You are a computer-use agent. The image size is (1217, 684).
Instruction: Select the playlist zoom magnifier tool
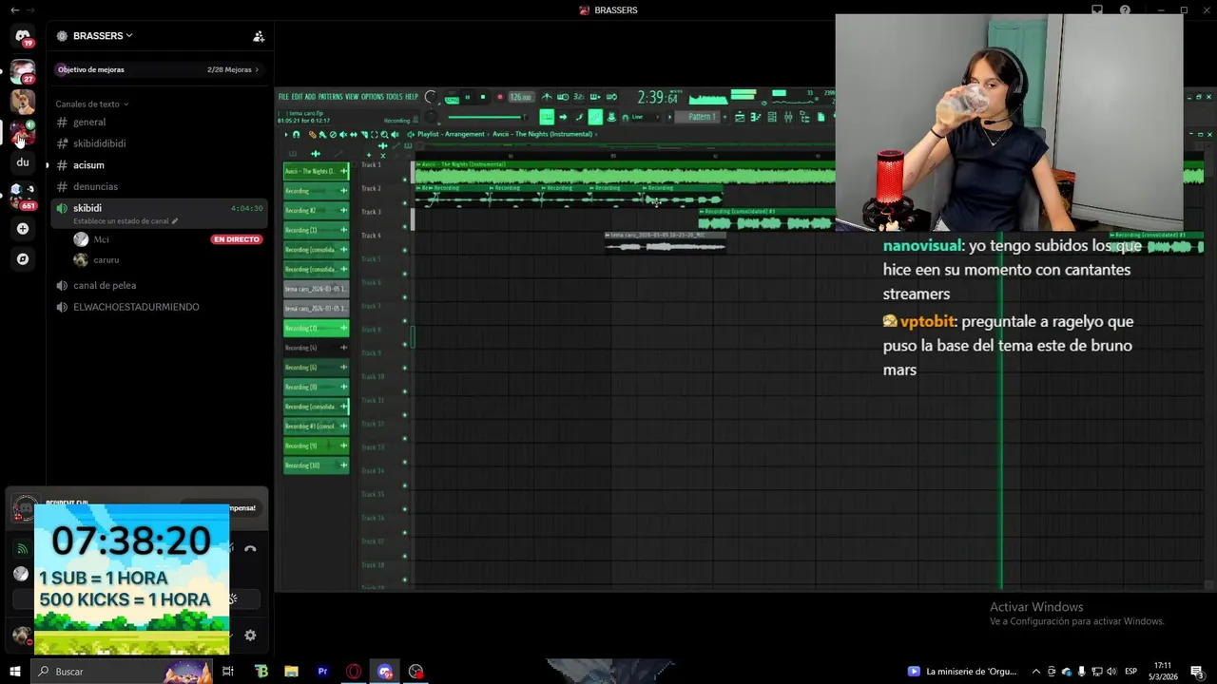click(x=384, y=134)
